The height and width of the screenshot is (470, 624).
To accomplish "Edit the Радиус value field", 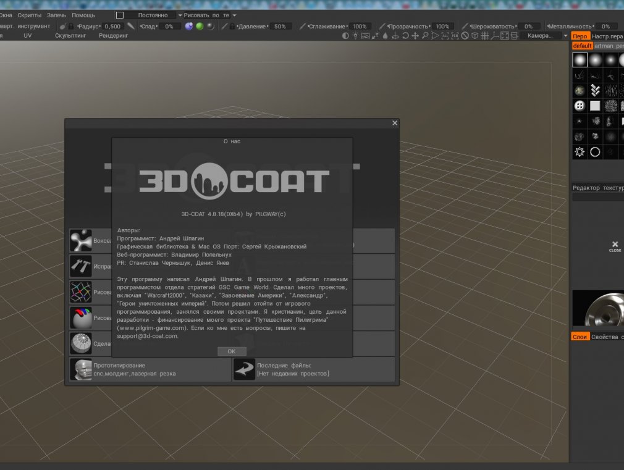I will pos(112,27).
